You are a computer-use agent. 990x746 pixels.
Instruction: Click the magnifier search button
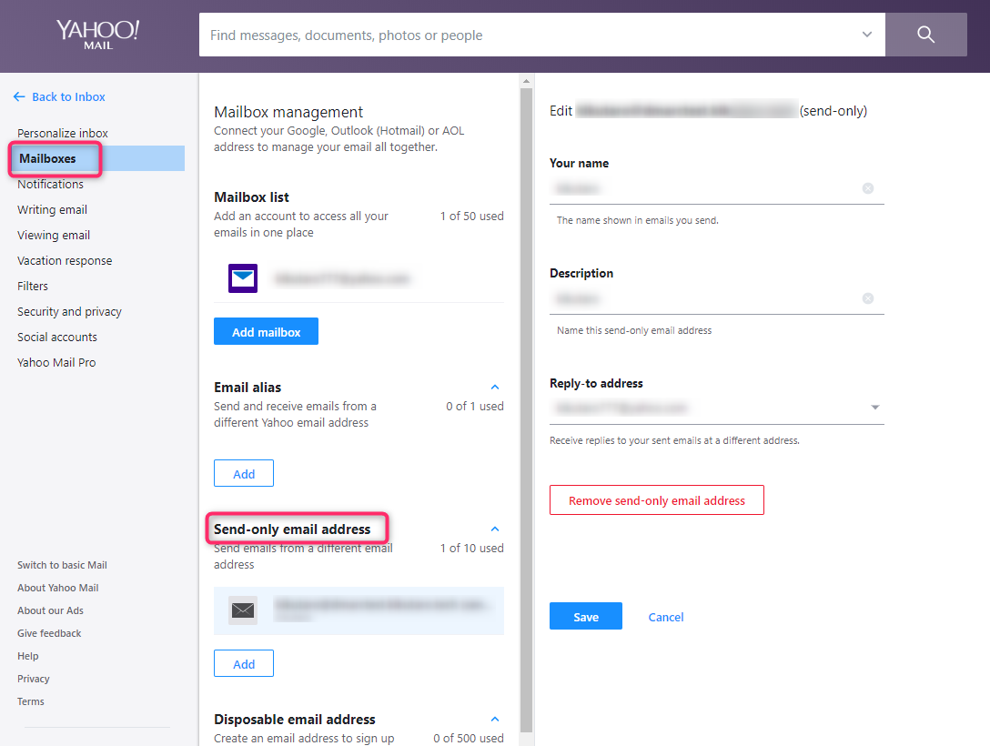coord(925,35)
